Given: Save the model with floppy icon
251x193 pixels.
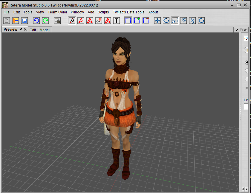Looking at the screenshot, I should pos(25,21).
